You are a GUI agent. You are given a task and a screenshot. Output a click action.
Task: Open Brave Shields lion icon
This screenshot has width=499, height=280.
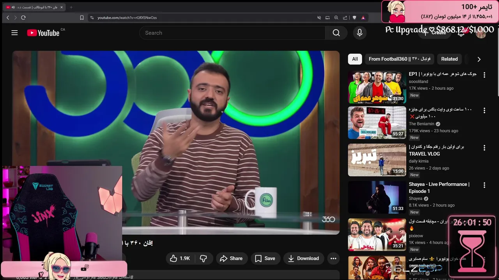pos(354,17)
